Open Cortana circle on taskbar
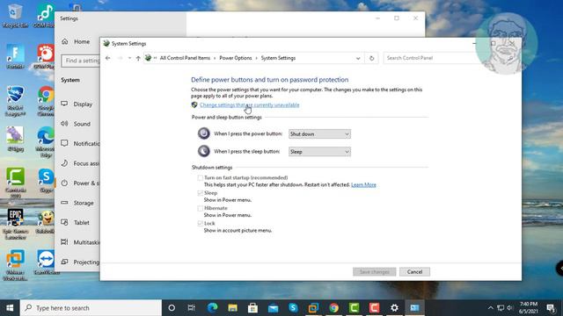This screenshot has width=563, height=316. click(x=172, y=308)
